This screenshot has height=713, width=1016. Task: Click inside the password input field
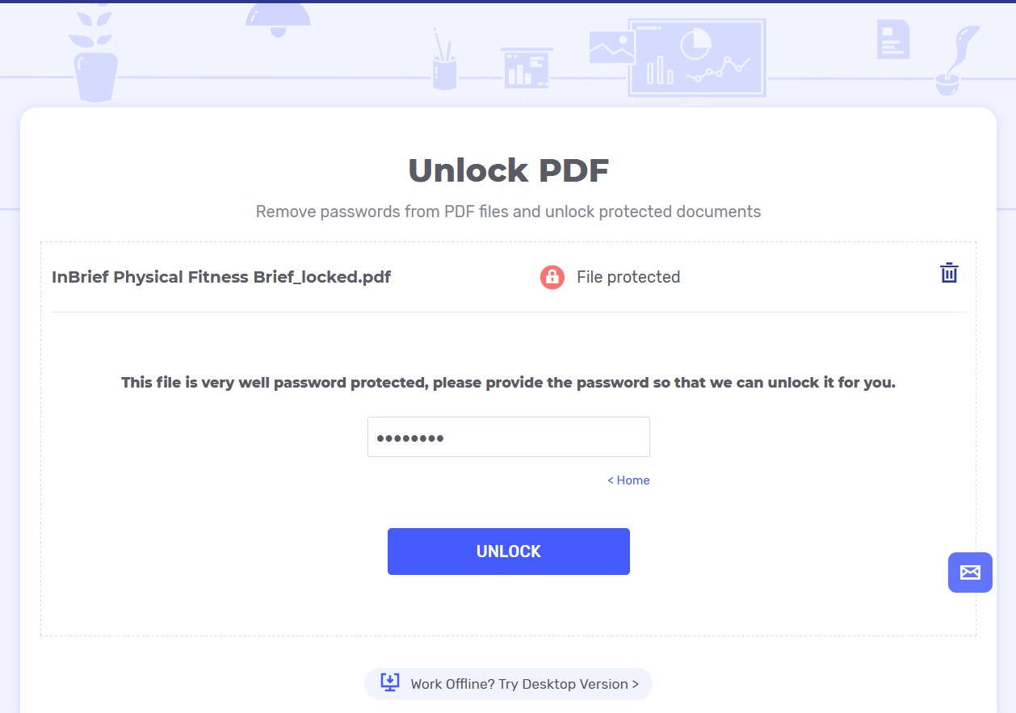pos(508,437)
